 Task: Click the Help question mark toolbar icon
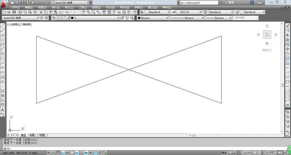(135, 12)
